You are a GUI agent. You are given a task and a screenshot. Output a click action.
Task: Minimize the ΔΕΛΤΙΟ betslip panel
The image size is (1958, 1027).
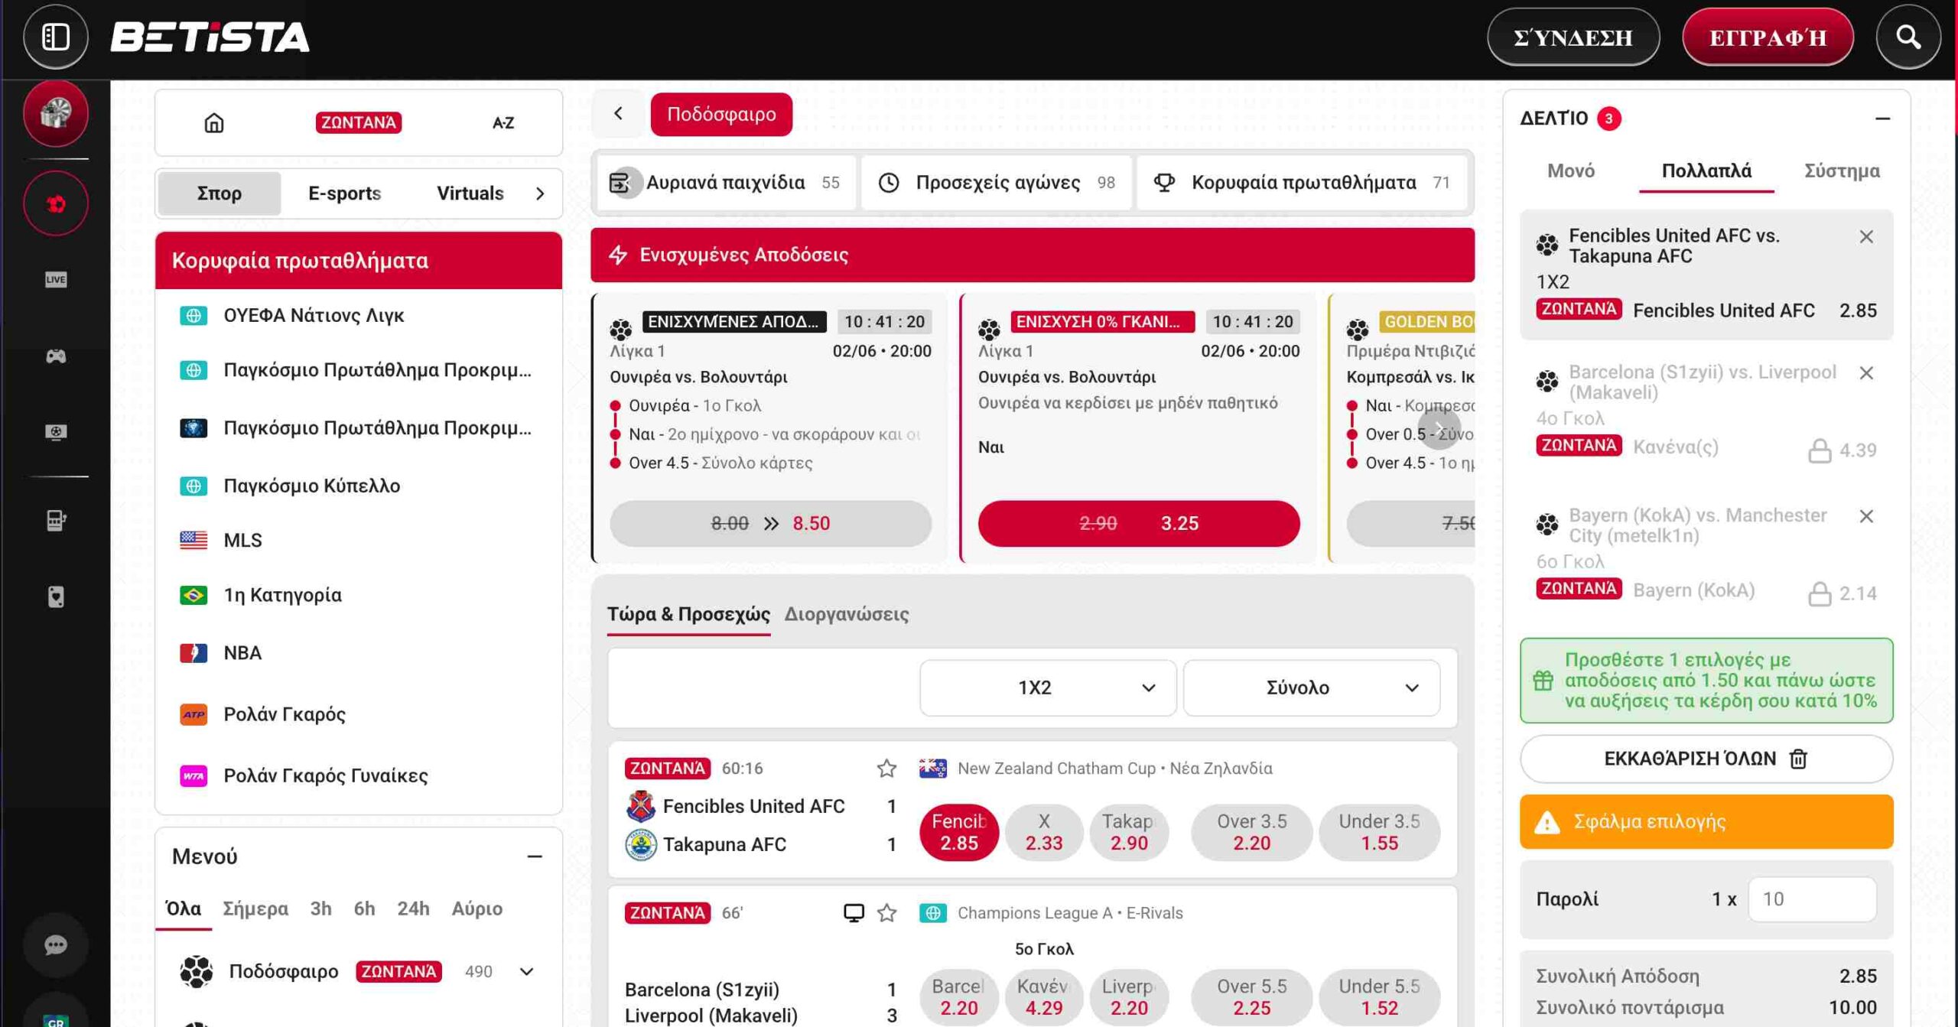coord(1882,119)
